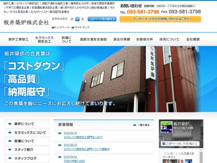Open the セラミックス精密加工部門求人終了 news article

point(83,137)
